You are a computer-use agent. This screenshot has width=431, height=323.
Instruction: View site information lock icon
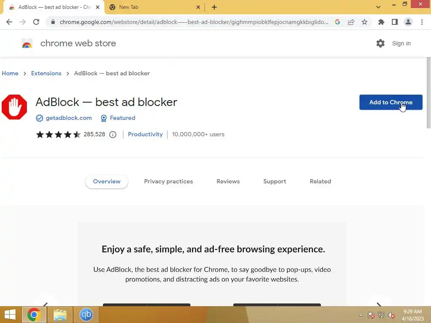click(x=53, y=22)
